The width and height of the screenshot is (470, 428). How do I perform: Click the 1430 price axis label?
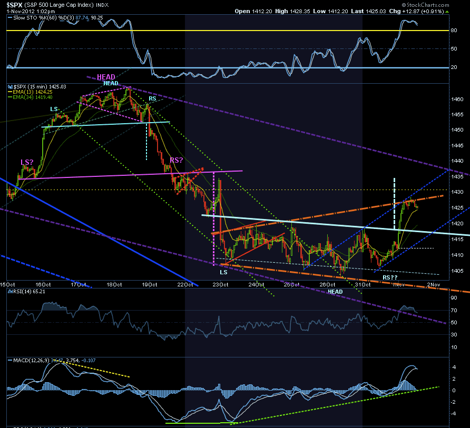[x=457, y=192]
